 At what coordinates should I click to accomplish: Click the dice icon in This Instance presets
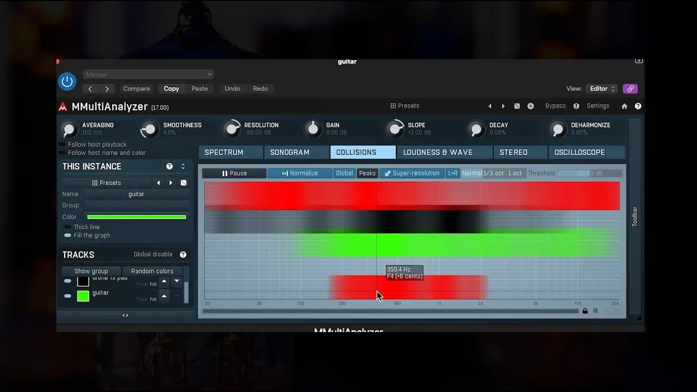[x=184, y=183]
